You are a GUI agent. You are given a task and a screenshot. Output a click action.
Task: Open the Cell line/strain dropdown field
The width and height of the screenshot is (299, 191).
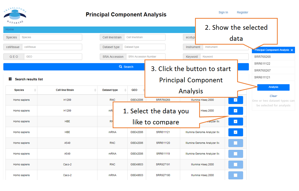point(145,37)
